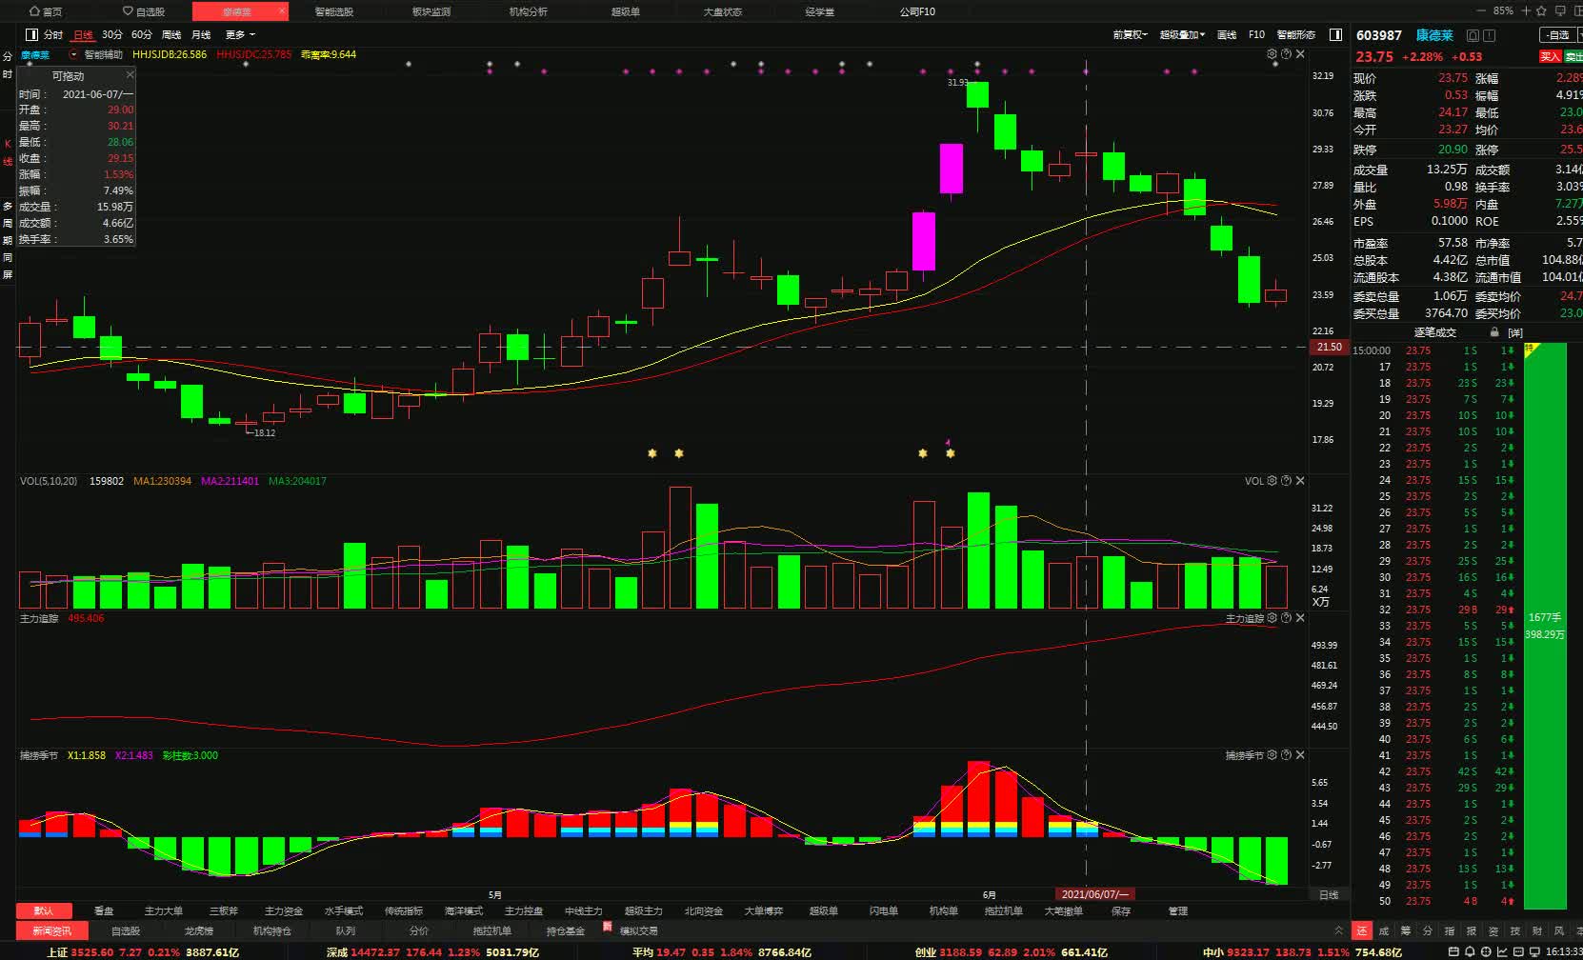Click the favorite star icon in title bar
Screen dimensions: 1583x960
(x=1542, y=11)
